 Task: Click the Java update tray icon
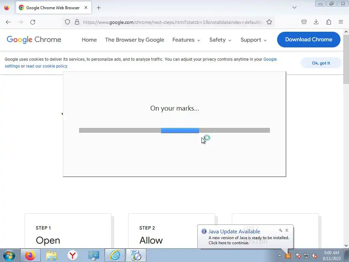[x=288, y=256]
